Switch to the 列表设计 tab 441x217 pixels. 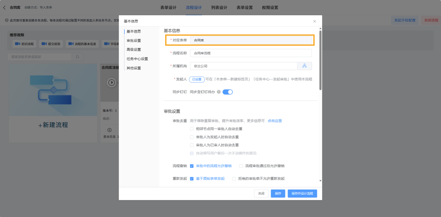(219, 7)
